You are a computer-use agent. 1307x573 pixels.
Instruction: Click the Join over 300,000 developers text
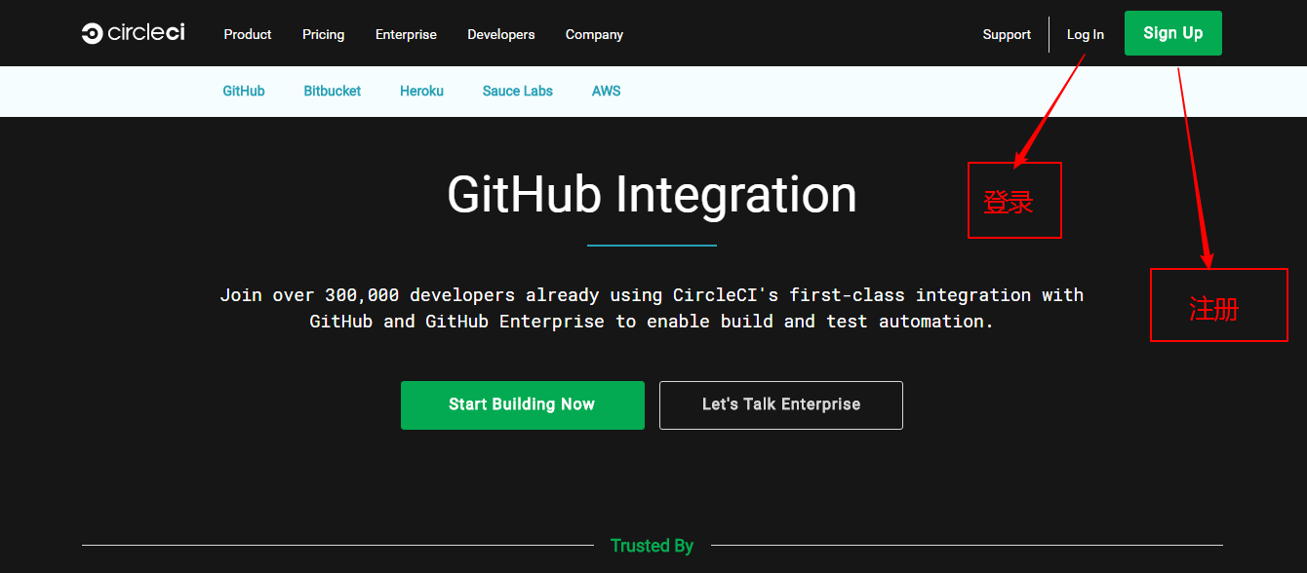click(652, 308)
